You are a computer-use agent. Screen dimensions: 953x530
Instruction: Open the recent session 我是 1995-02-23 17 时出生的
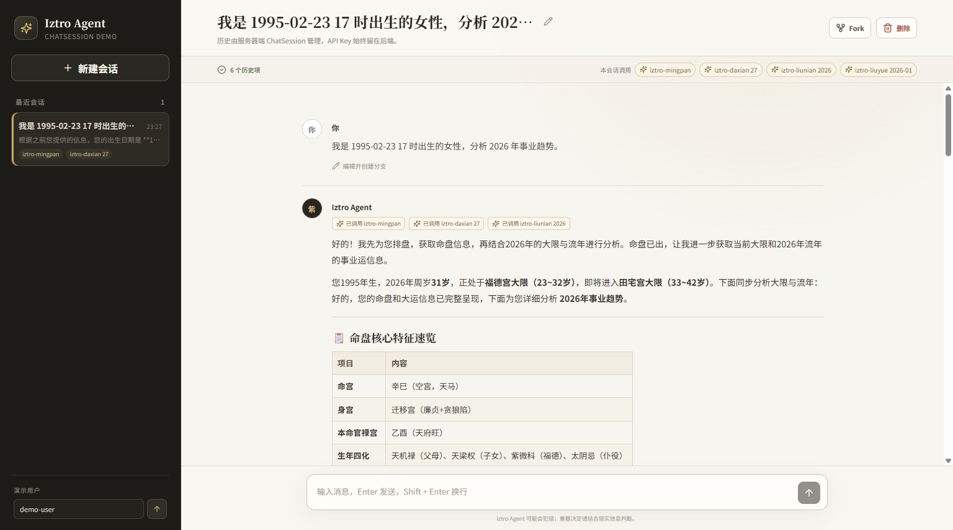(x=91, y=139)
